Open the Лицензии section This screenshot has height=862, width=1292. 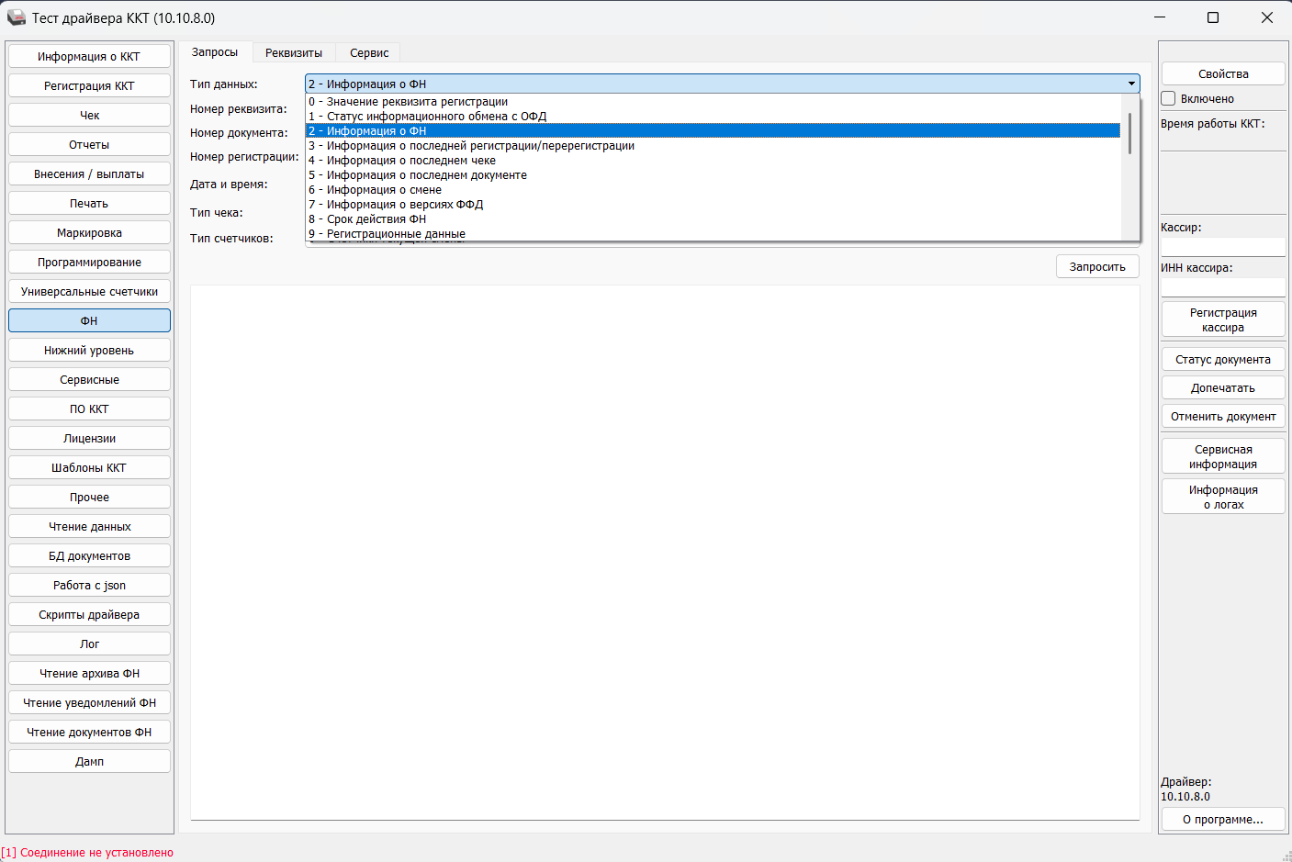(89, 438)
